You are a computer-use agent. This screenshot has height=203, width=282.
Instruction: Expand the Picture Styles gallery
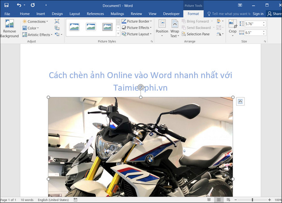[x=118, y=34]
